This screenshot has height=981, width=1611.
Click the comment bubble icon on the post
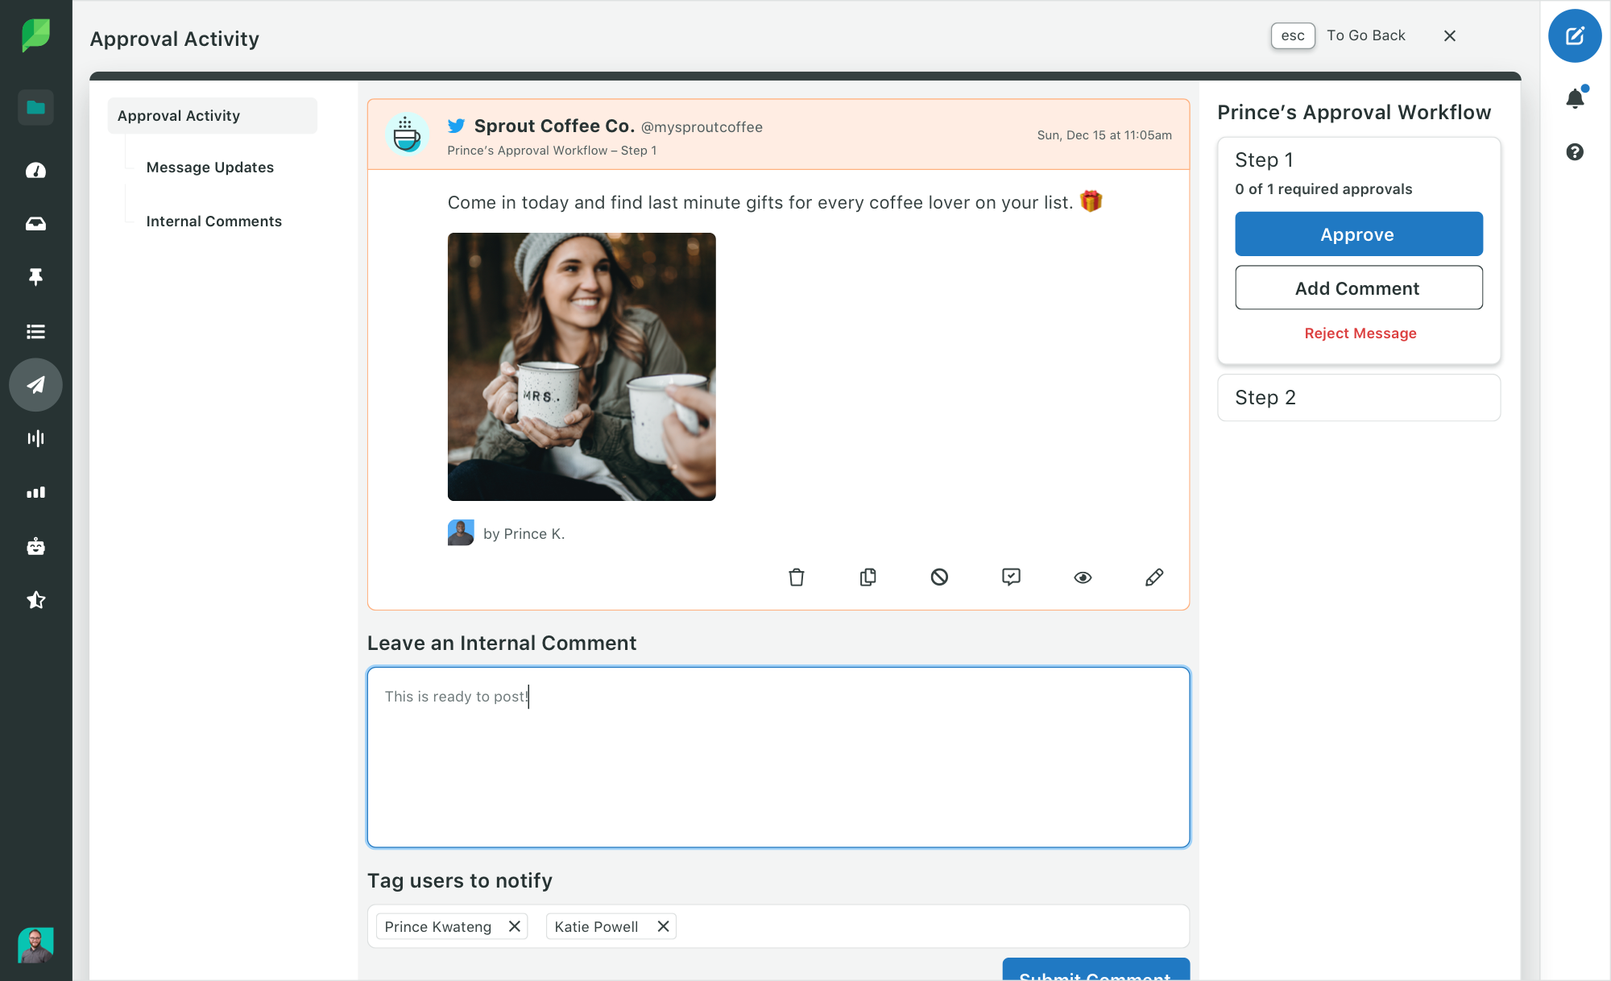tap(1012, 577)
